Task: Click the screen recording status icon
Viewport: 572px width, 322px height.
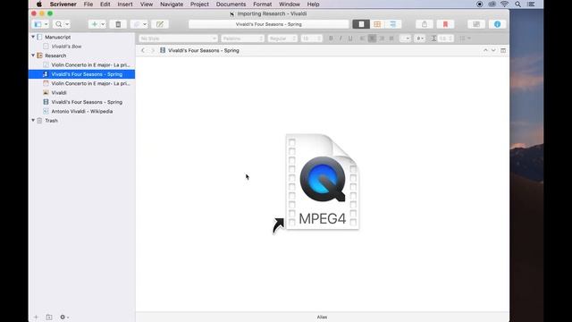Action: coord(479,4)
